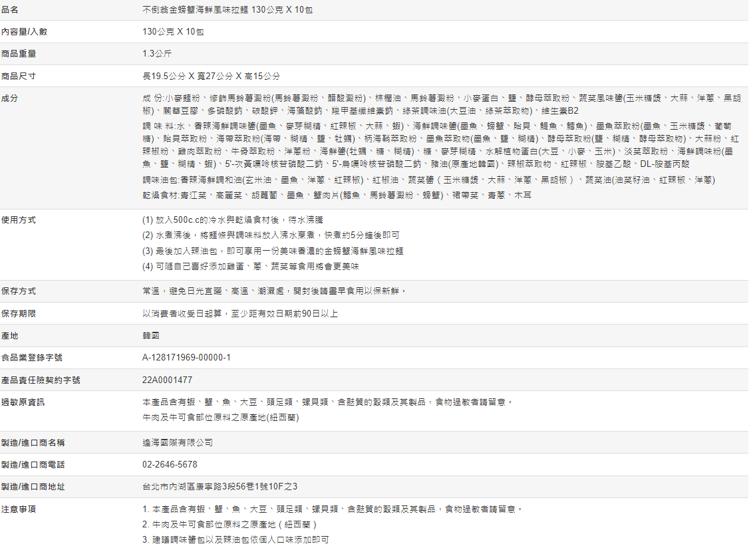The height and width of the screenshot is (548, 751).
Task: Click the phone number 02-2646-5678
Action: point(170,464)
